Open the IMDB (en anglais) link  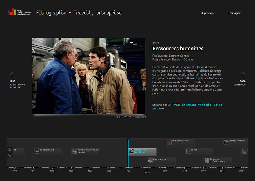pos(184,105)
